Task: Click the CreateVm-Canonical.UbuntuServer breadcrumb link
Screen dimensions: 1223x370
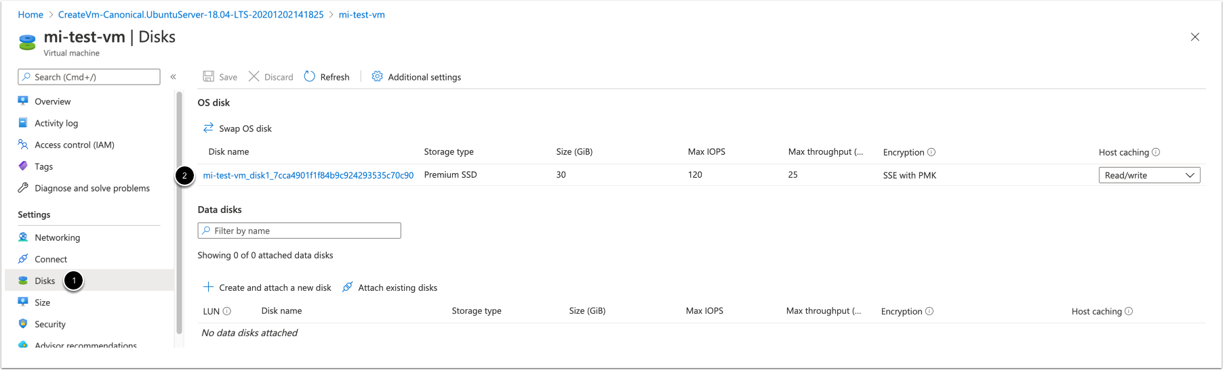Action: point(191,14)
